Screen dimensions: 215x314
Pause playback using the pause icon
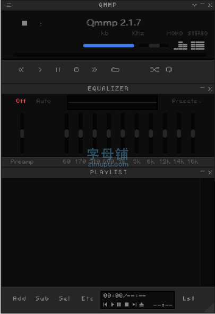coord(58,70)
